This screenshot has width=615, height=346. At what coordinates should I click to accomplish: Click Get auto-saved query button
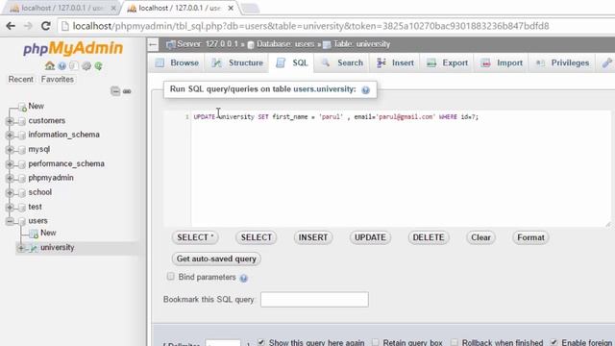tap(216, 259)
